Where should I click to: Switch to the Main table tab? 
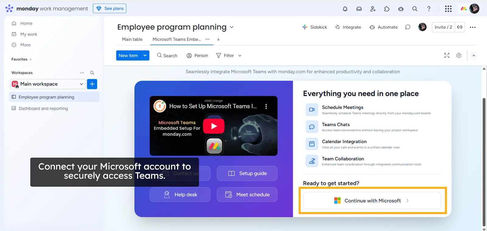click(132, 39)
